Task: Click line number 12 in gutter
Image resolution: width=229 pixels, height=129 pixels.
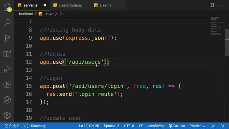Action: click(x=29, y=62)
